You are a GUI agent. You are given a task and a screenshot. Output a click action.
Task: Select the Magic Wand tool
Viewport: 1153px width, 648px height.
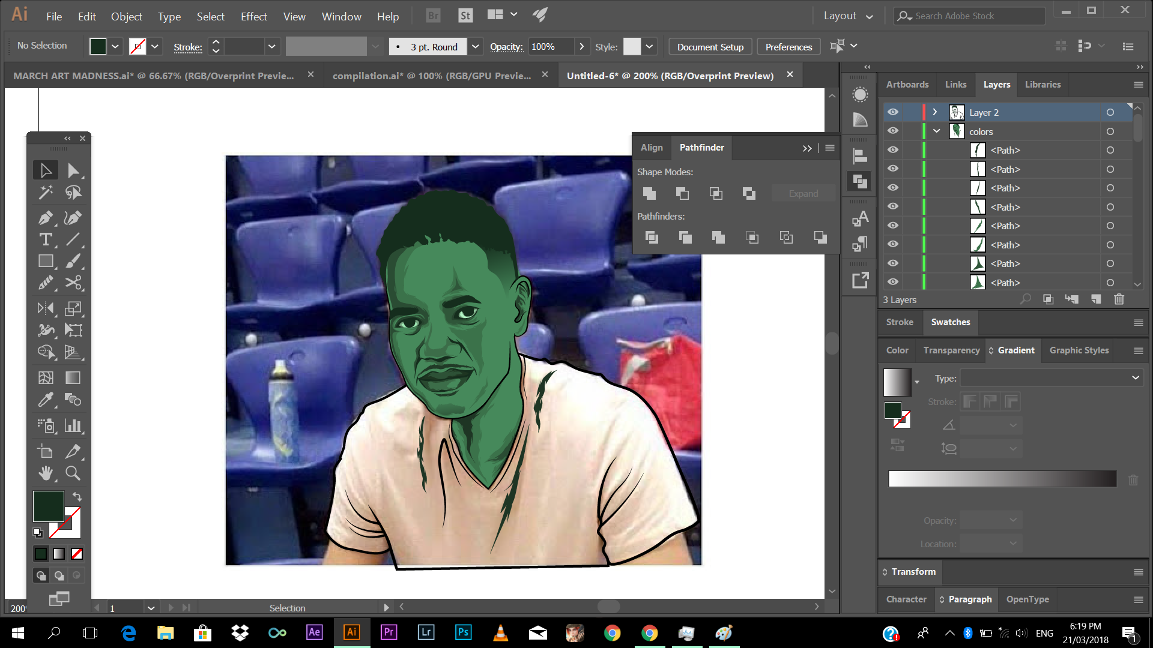click(x=46, y=193)
